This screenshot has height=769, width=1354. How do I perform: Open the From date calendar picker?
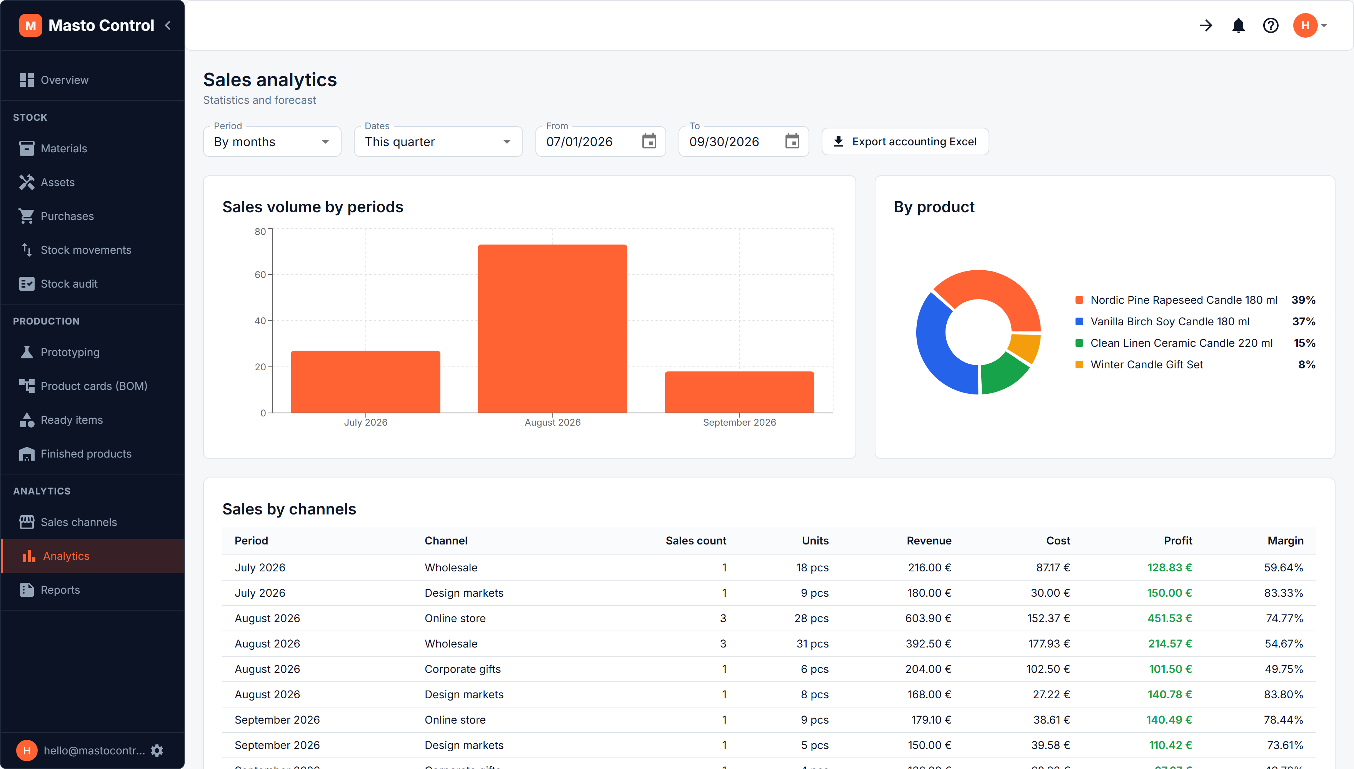click(x=649, y=141)
